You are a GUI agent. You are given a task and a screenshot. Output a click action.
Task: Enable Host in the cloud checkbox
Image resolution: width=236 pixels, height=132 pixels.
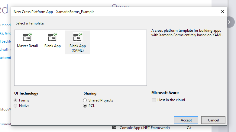(154, 100)
